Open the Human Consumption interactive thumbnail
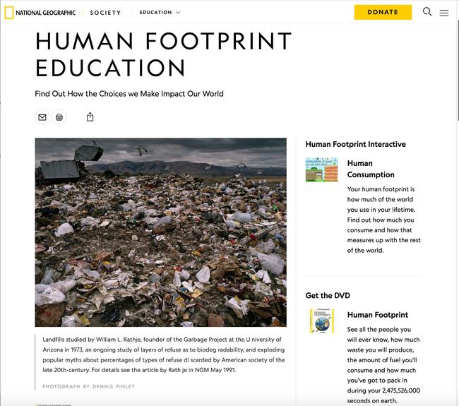Viewport: 459px width, 406px height. (321, 169)
